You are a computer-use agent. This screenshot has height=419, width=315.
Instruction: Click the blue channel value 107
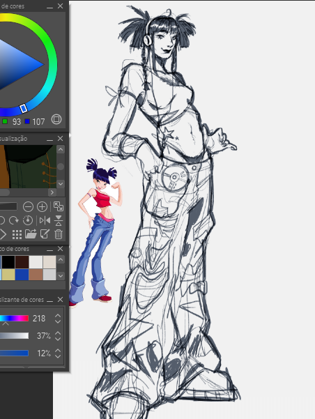tap(38, 122)
